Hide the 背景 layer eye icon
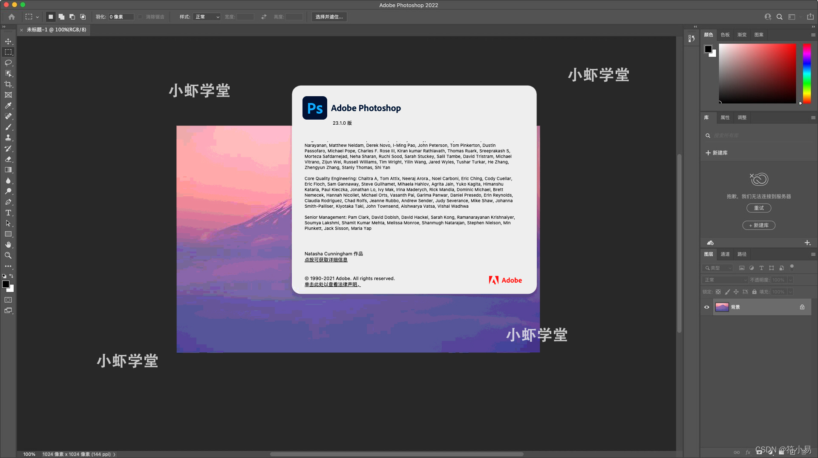Screen dimensions: 818x458 707,307
